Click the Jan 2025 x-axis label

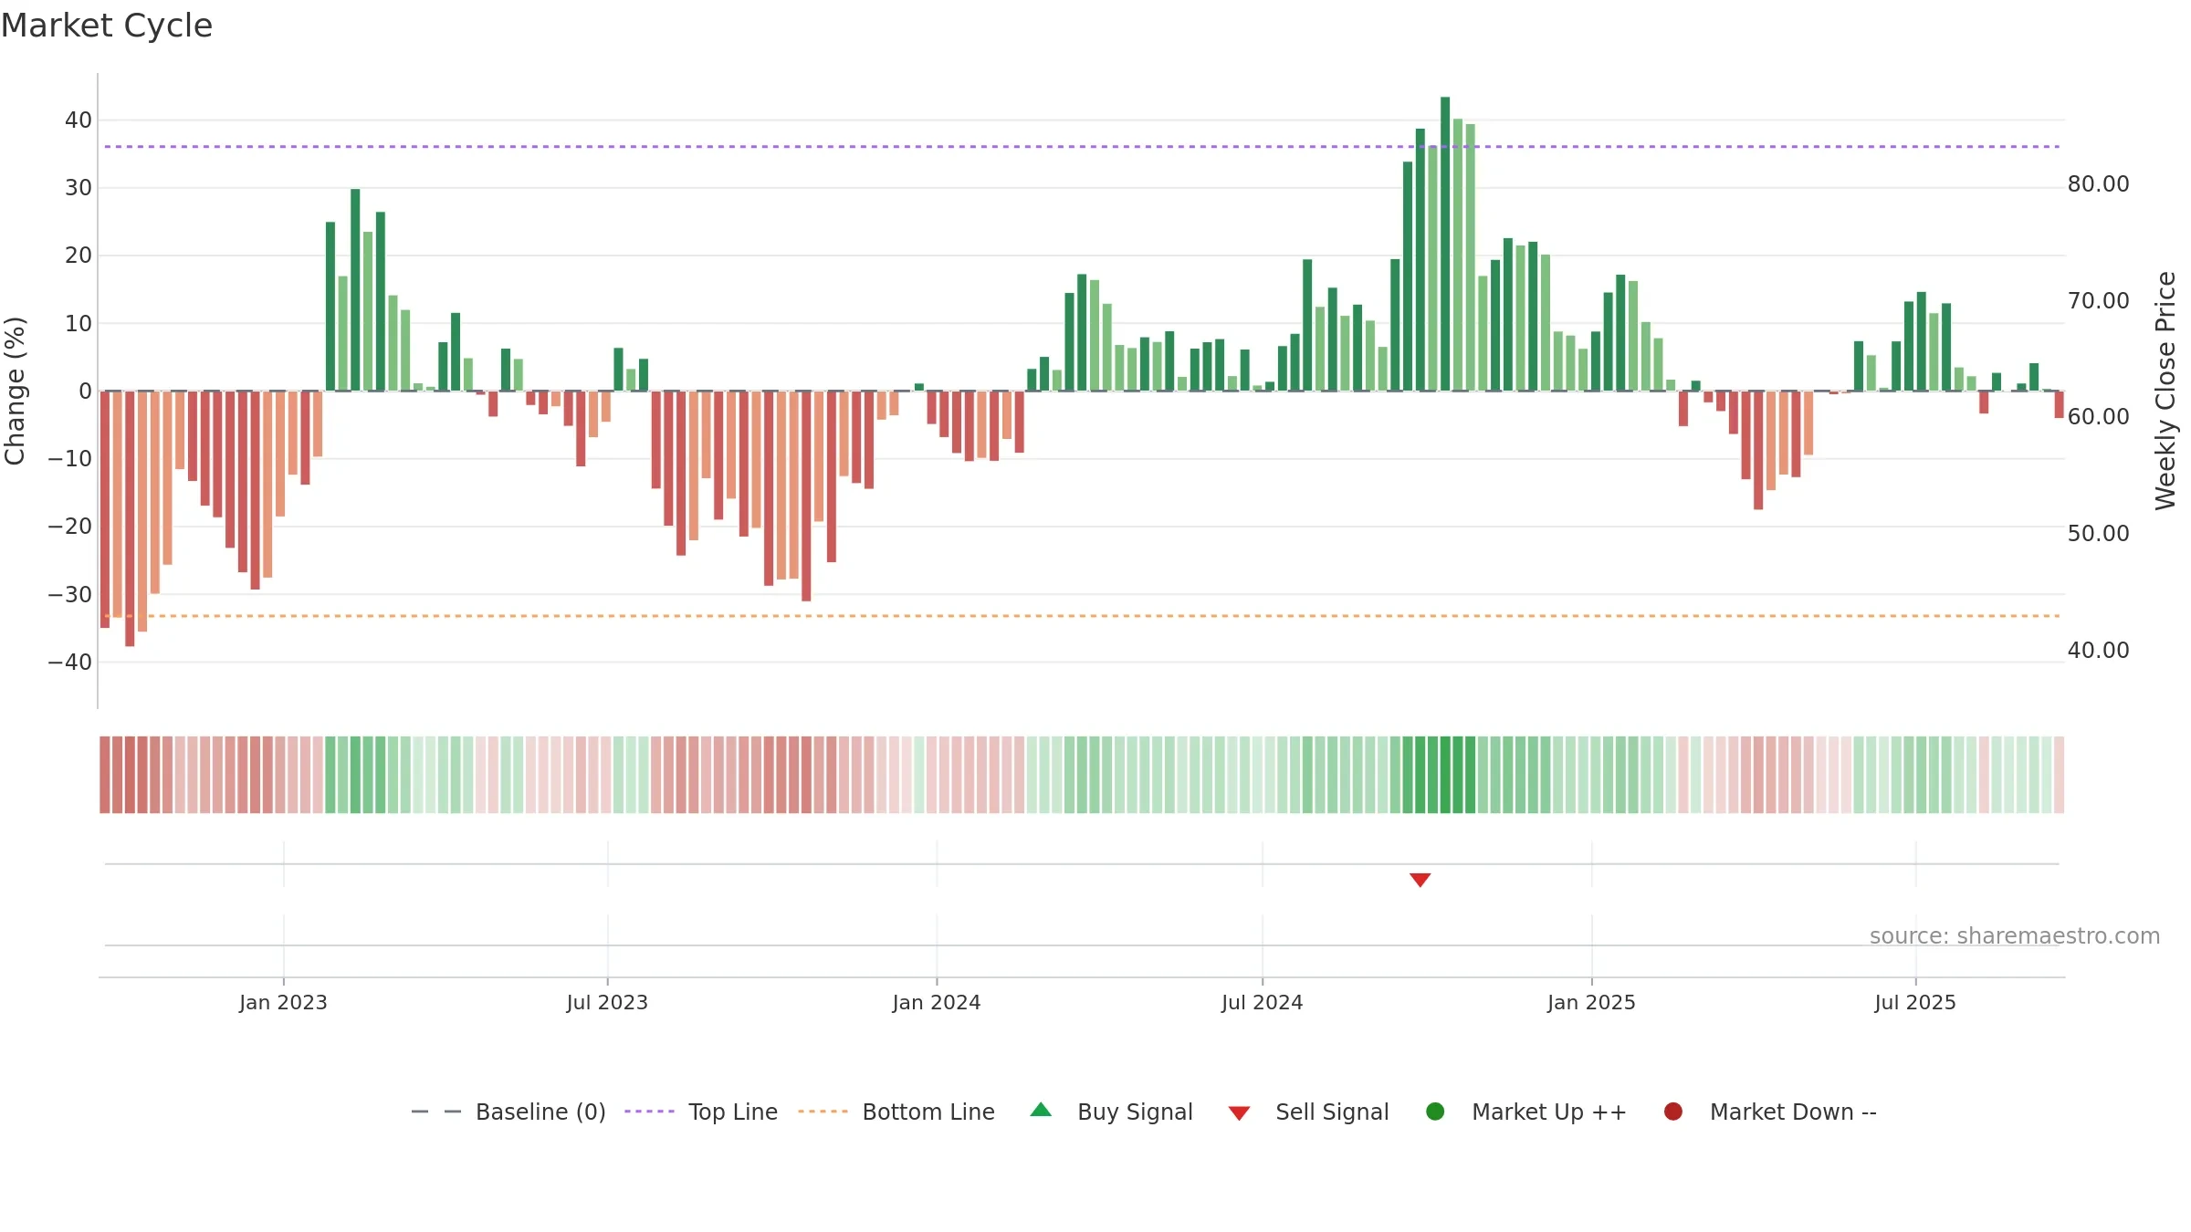click(1591, 1002)
